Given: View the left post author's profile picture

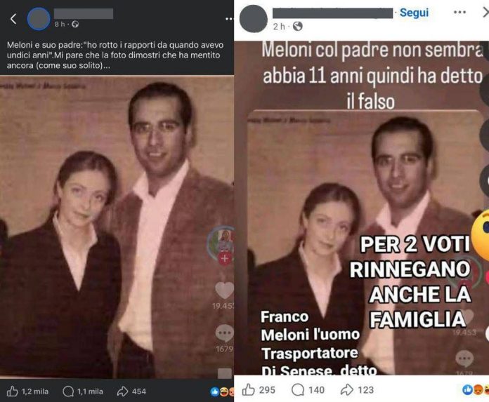Looking at the screenshot, I should point(39,19).
